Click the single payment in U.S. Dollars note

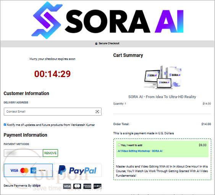144,133
